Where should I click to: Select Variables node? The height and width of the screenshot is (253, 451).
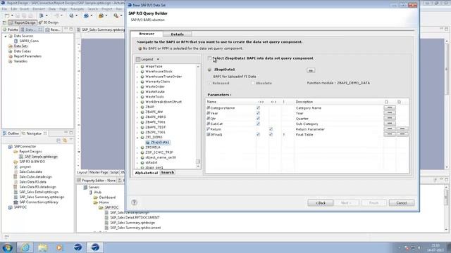tap(20, 61)
